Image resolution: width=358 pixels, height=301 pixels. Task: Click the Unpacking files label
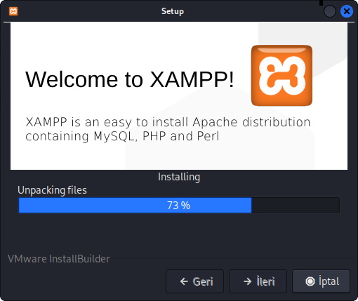pyautogui.click(x=52, y=190)
